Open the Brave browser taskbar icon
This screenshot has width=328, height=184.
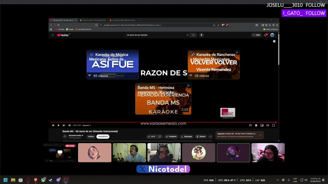click(36, 180)
